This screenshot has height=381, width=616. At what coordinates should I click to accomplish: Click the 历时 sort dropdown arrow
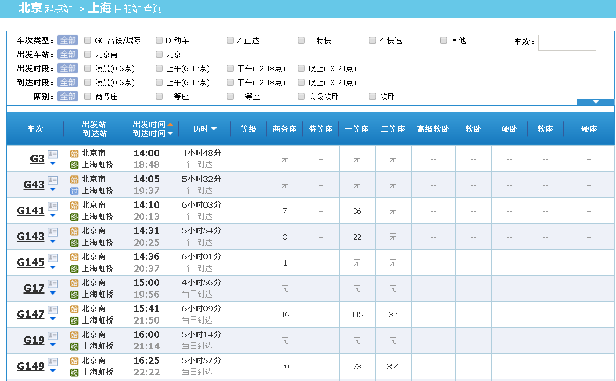[214, 129]
